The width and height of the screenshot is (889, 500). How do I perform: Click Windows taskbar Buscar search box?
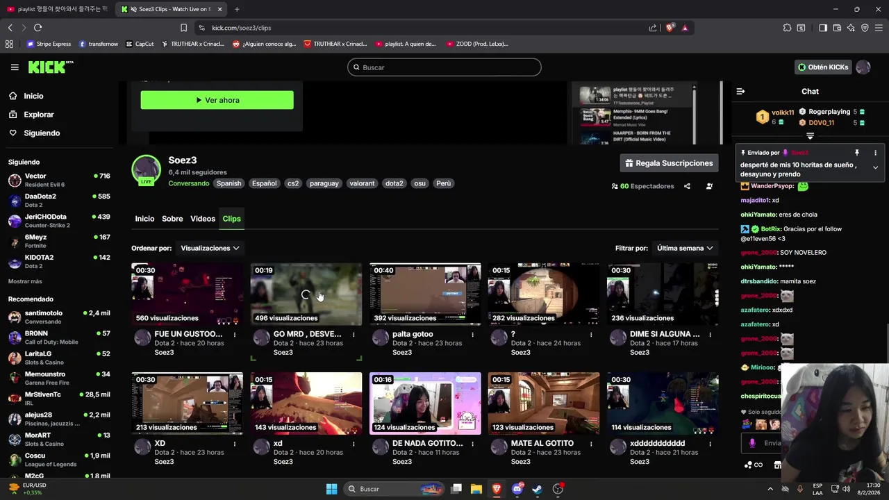[x=394, y=489]
